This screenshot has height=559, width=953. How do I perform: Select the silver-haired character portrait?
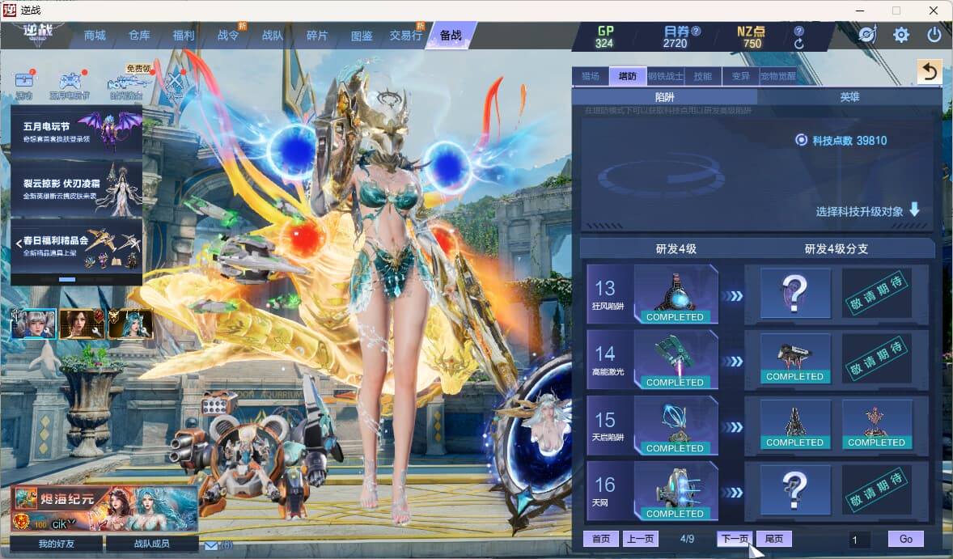[33, 324]
